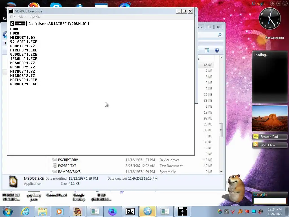The image size is (289, 217).
Task: Click the Explorer vertical scrollbar thumb
Action: click(x=221, y=130)
